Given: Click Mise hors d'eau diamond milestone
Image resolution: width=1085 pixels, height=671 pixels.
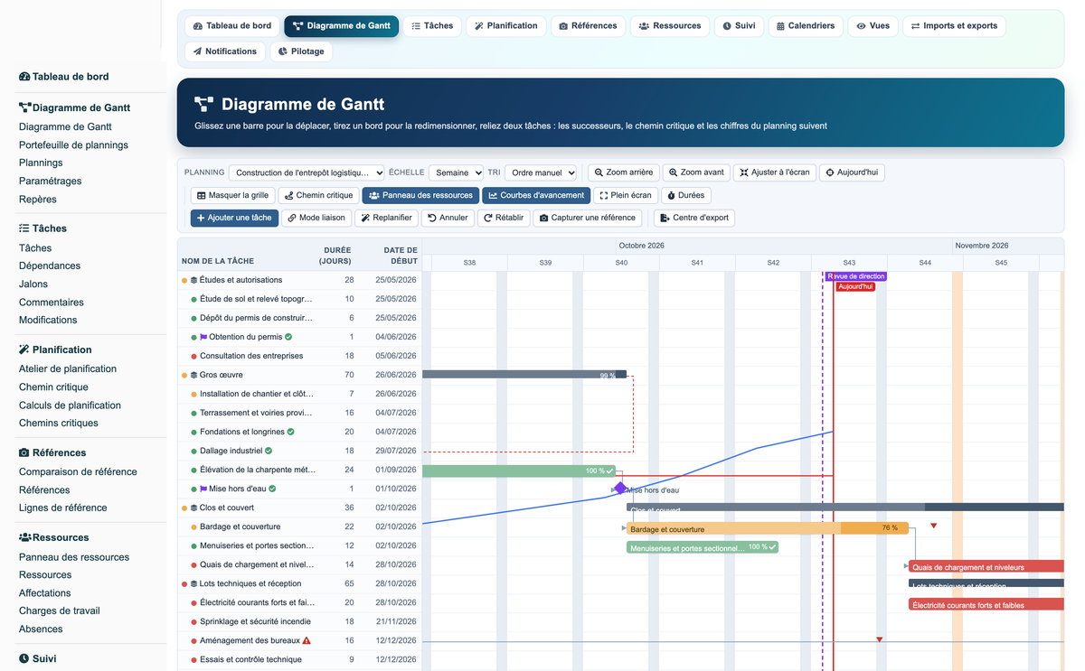Looking at the screenshot, I should 620,489.
